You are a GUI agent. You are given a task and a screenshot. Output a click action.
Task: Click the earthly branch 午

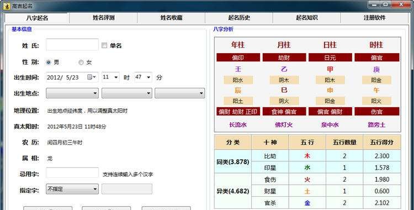coord(376,91)
